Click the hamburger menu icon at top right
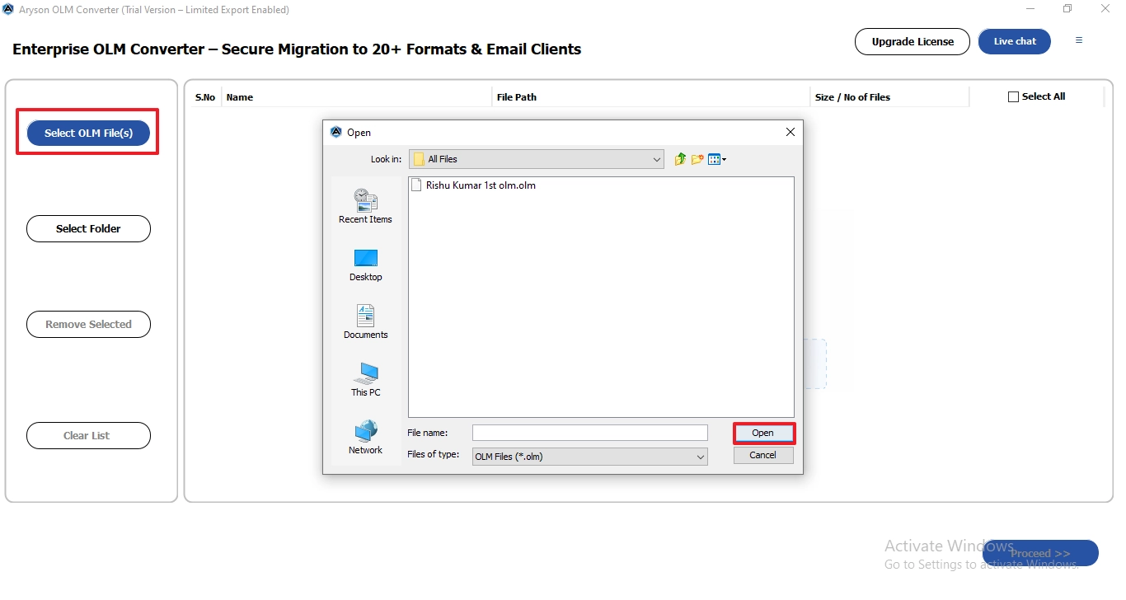 click(1079, 40)
